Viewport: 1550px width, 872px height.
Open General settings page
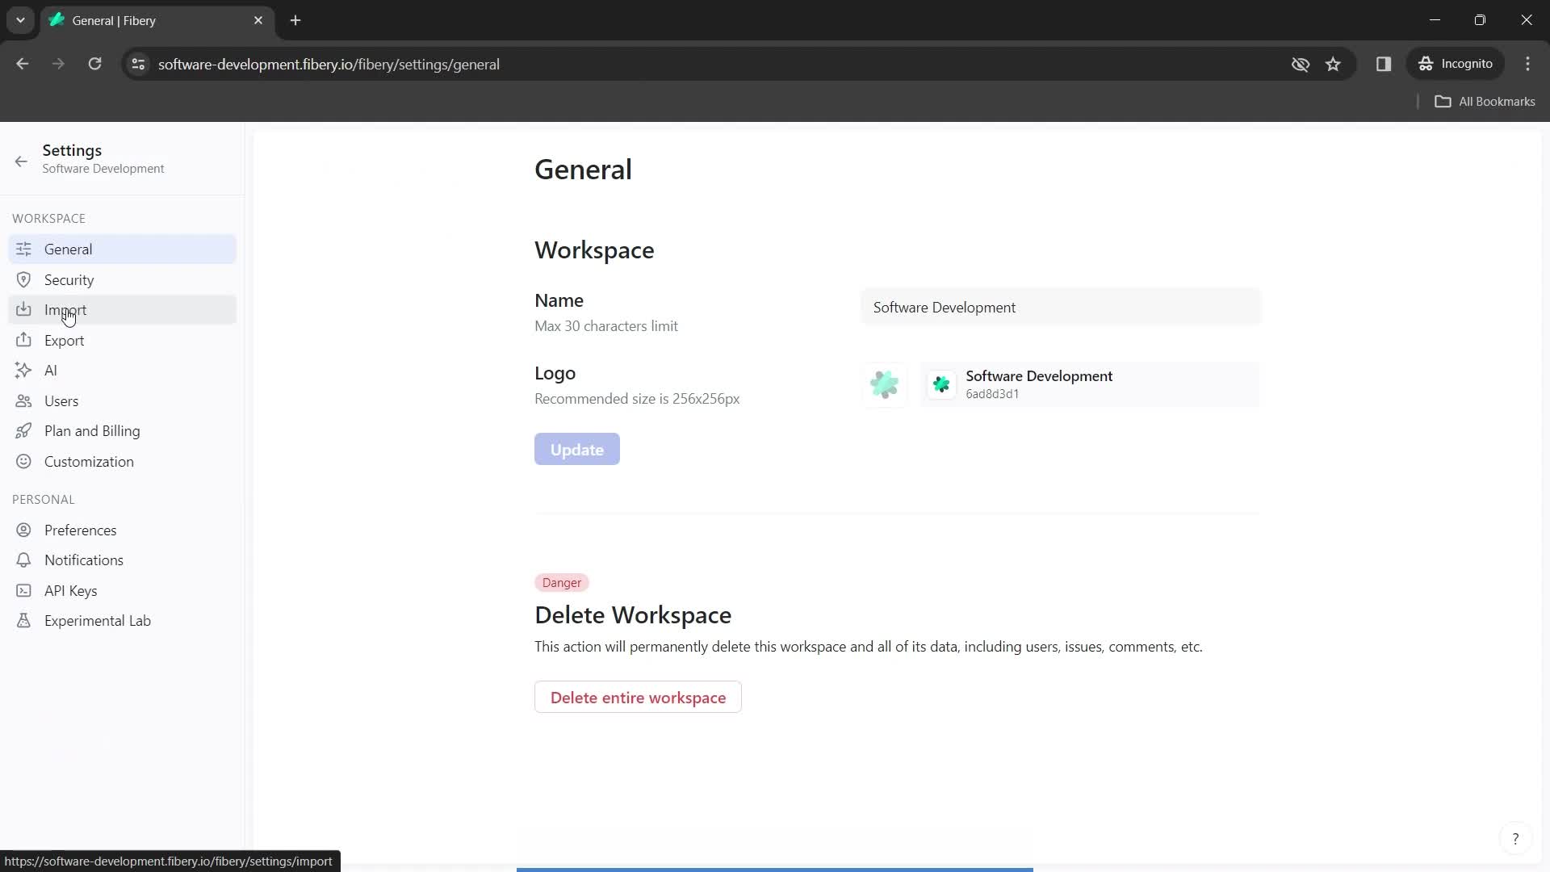coord(122,249)
